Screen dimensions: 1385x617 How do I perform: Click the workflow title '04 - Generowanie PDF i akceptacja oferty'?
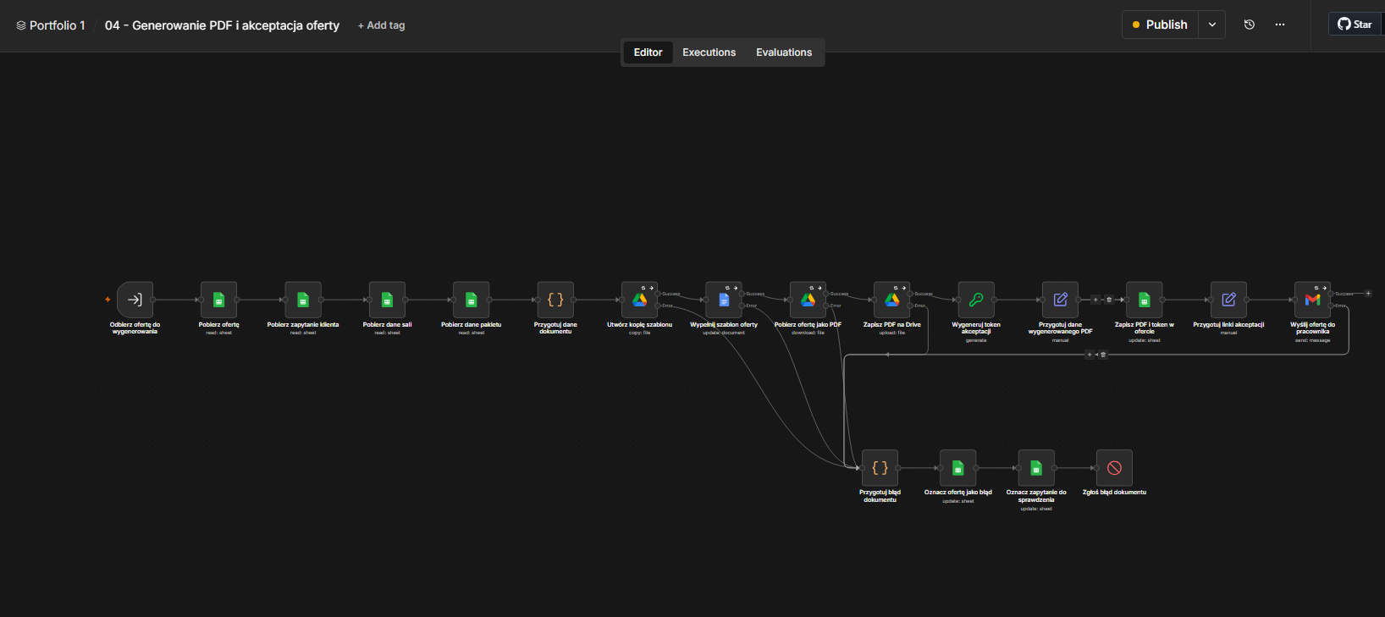222,25
